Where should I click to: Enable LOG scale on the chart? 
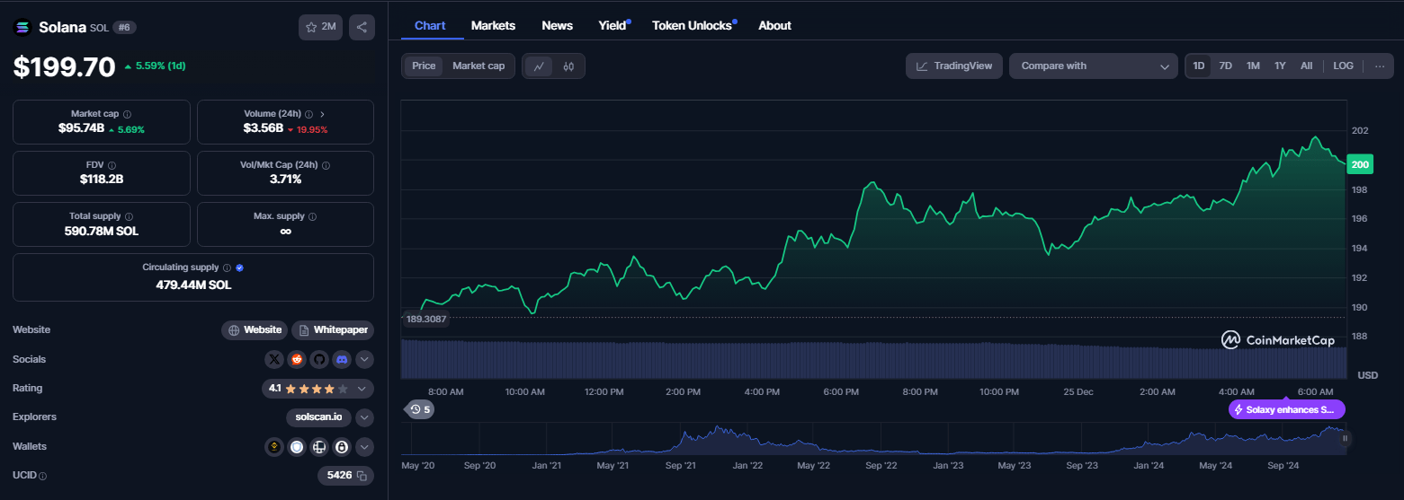[x=1343, y=66]
